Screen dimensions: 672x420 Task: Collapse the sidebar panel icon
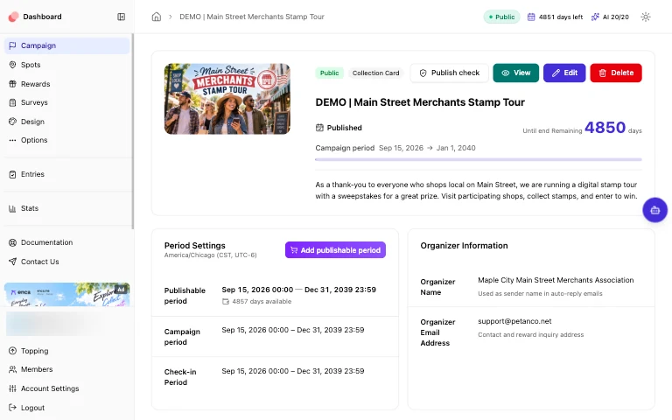pos(122,17)
